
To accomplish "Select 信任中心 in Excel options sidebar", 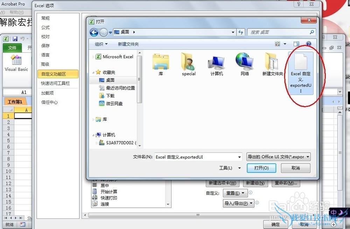I will [x=49, y=102].
